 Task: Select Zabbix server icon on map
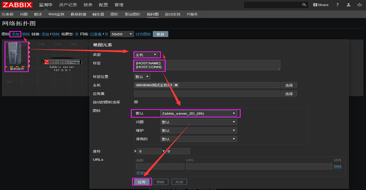click(62, 62)
